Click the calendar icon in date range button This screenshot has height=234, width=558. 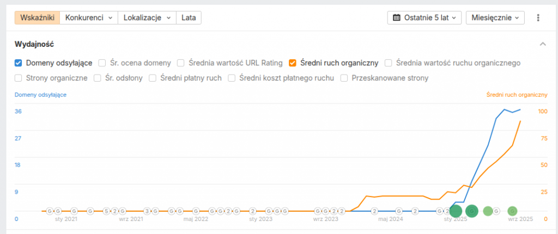tap(397, 17)
